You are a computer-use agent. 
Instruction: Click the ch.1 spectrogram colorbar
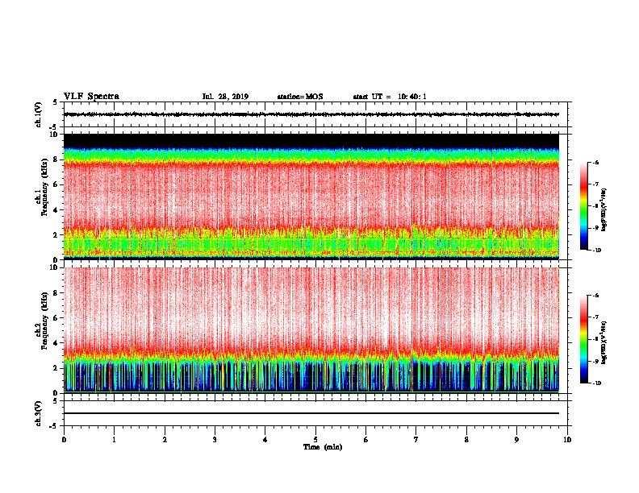(x=584, y=206)
